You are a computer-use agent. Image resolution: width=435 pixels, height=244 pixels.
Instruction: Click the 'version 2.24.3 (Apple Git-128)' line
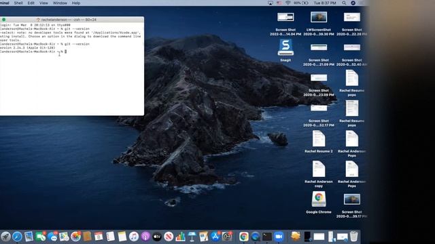(28, 47)
